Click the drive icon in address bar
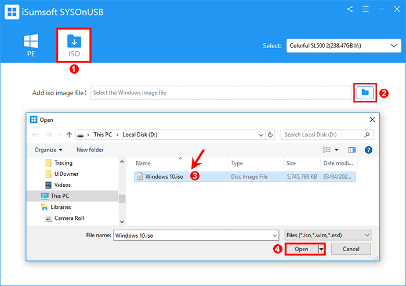406x286 pixels. 80,135
